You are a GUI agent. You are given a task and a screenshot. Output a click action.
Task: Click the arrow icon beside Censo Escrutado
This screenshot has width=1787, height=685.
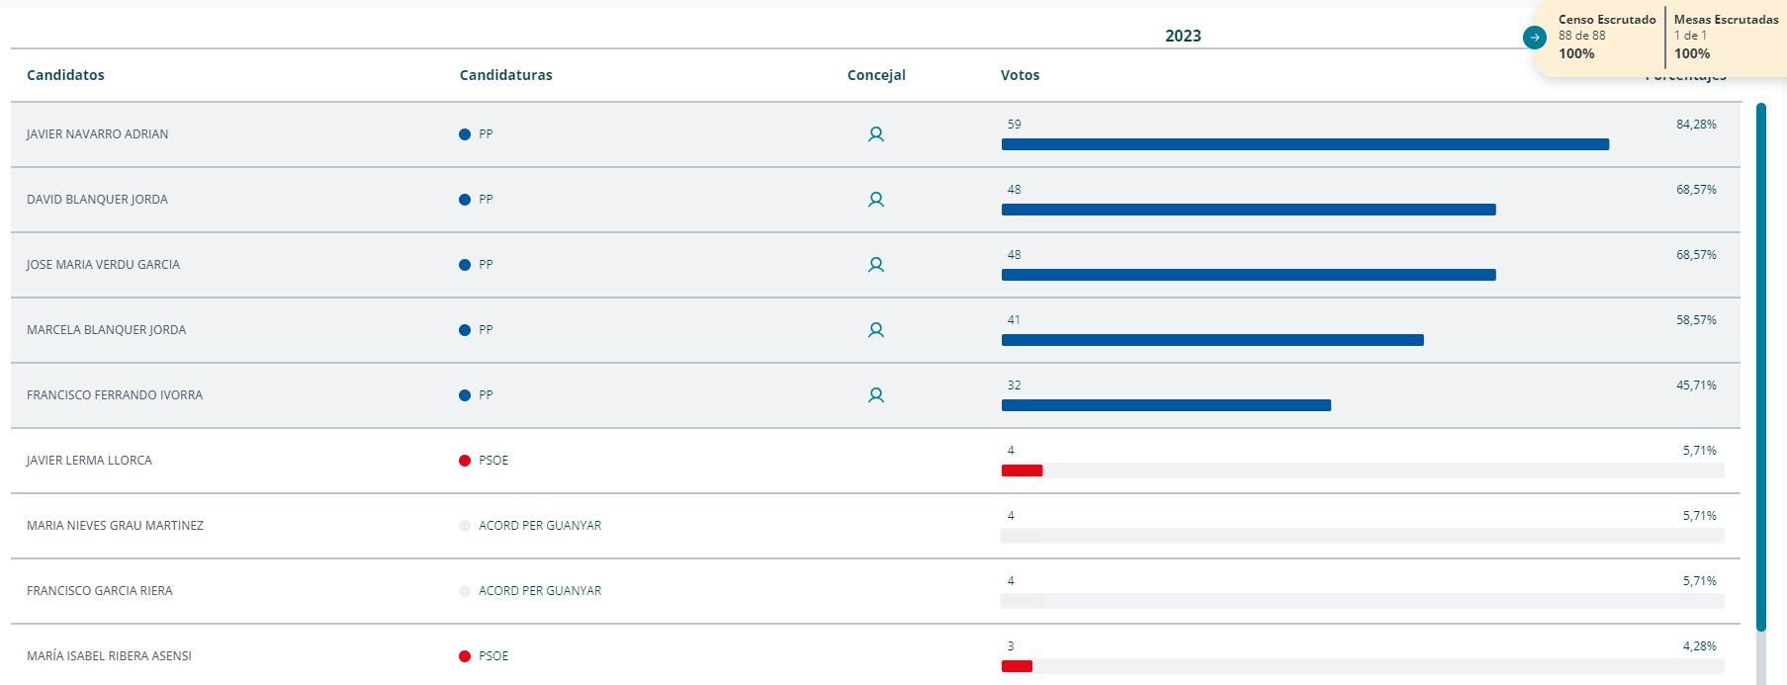(1534, 38)
